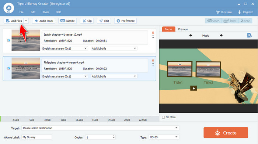Image resolution: width=258 pixels, height=144 pixels.
Task: Open the File menu
Action: point(21,12)
